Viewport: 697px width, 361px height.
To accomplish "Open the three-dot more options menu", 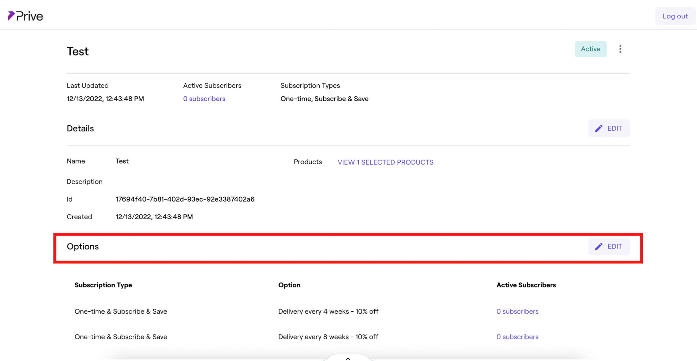I will coord(620,49).
